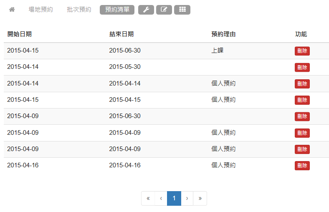Delete the 2015-04-16 個人預約 reservation

pyautogui.click(x=302, y=166)
